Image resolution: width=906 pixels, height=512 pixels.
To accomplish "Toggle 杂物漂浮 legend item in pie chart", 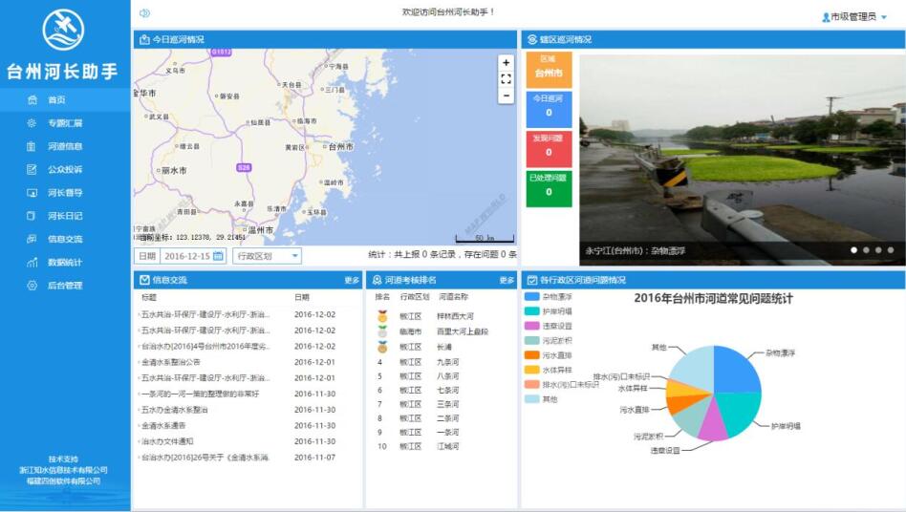I will 532,298.
